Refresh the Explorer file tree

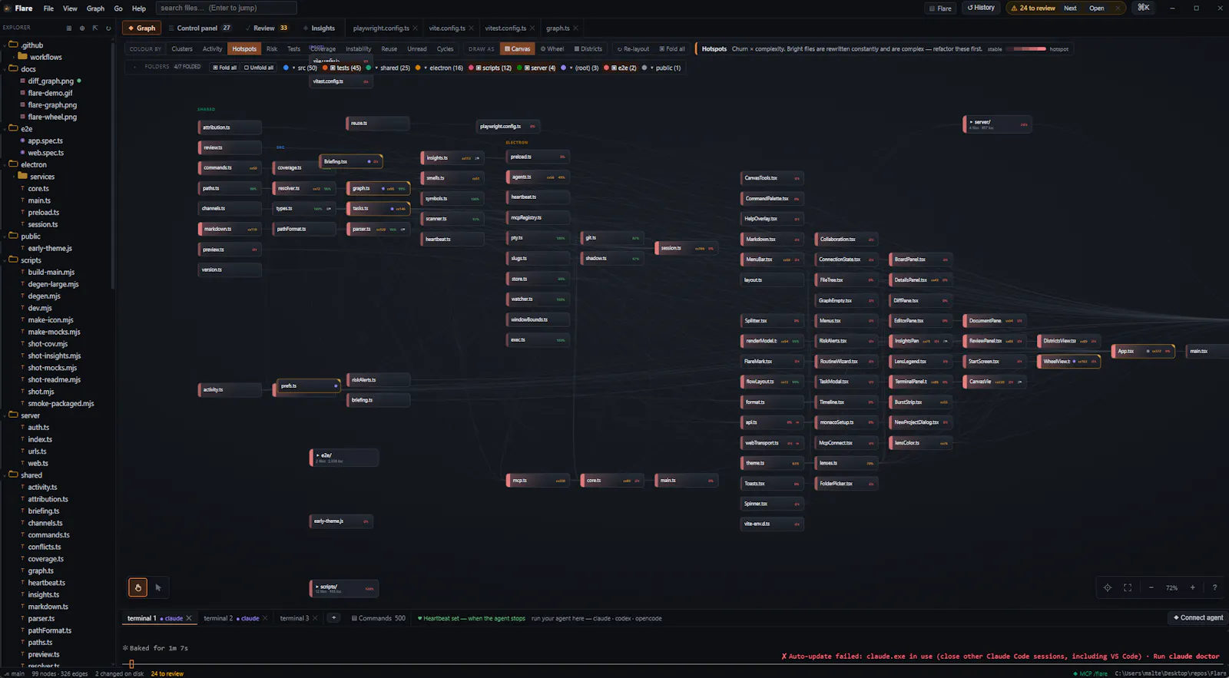click(x=108, y=28)
